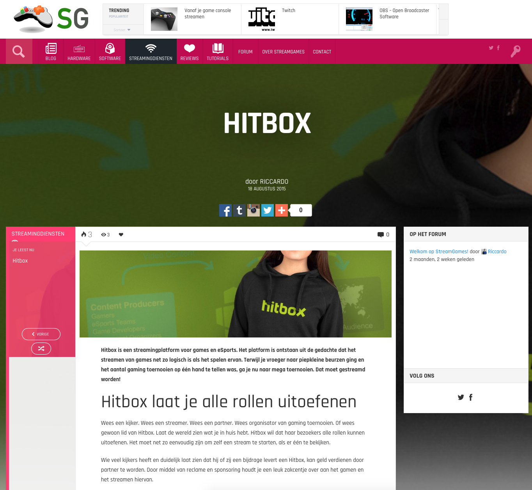Screen dimensions: 532x490
Task: Open the Contact page
Action: click(322, 51)
